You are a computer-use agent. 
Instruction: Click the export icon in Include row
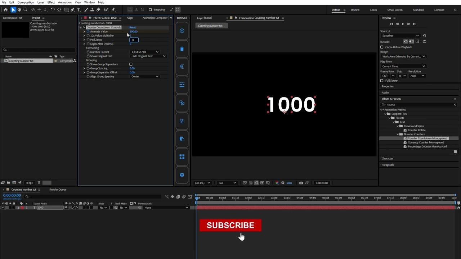pos(424,41)
